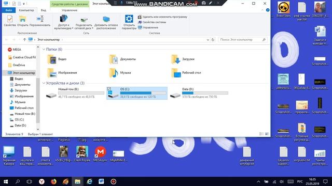Select drive Новый том (B:)
This screenshot has height=186, width=332.
click(x=75, y=93)
